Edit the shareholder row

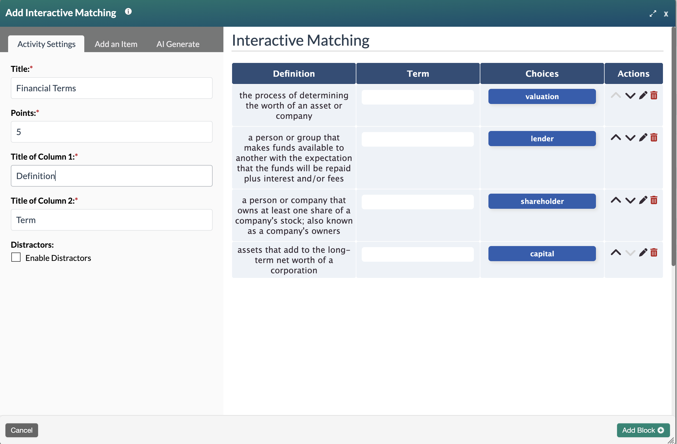click(x=643, y=200)
